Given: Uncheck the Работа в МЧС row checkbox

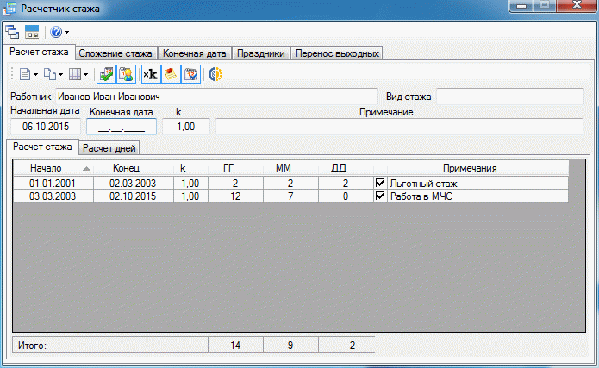Looking at the screenshot, I should (380, 196).
